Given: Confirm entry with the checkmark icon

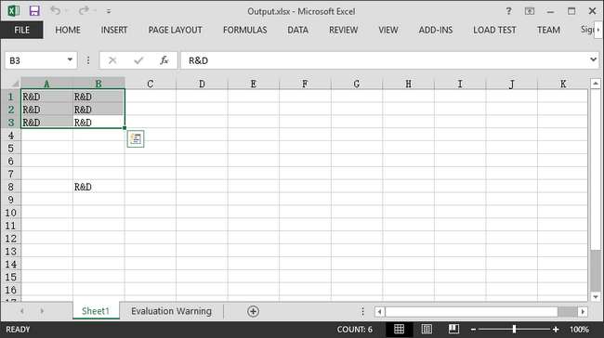Looking at the screenshot, I should coord(138,60).
